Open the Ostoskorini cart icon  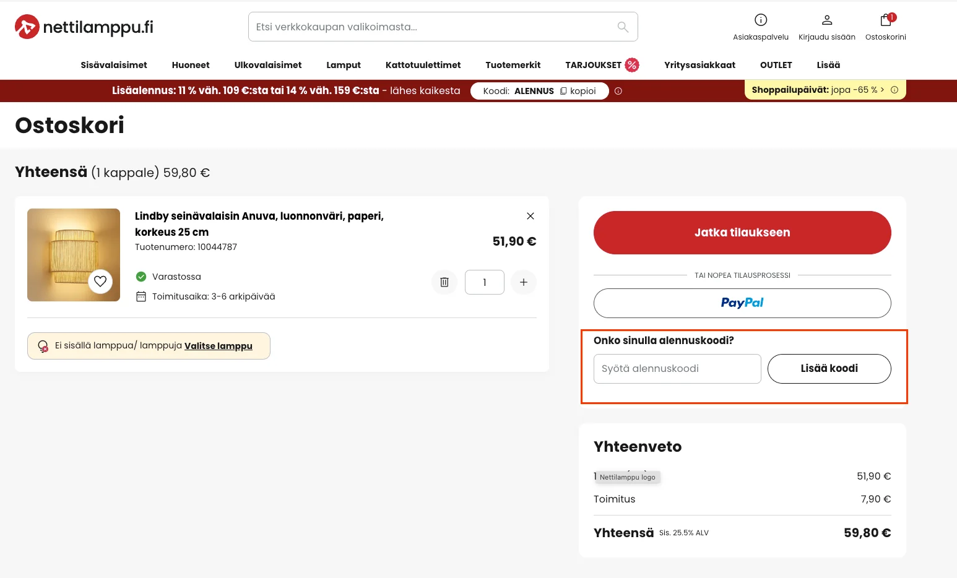(886, 20)
